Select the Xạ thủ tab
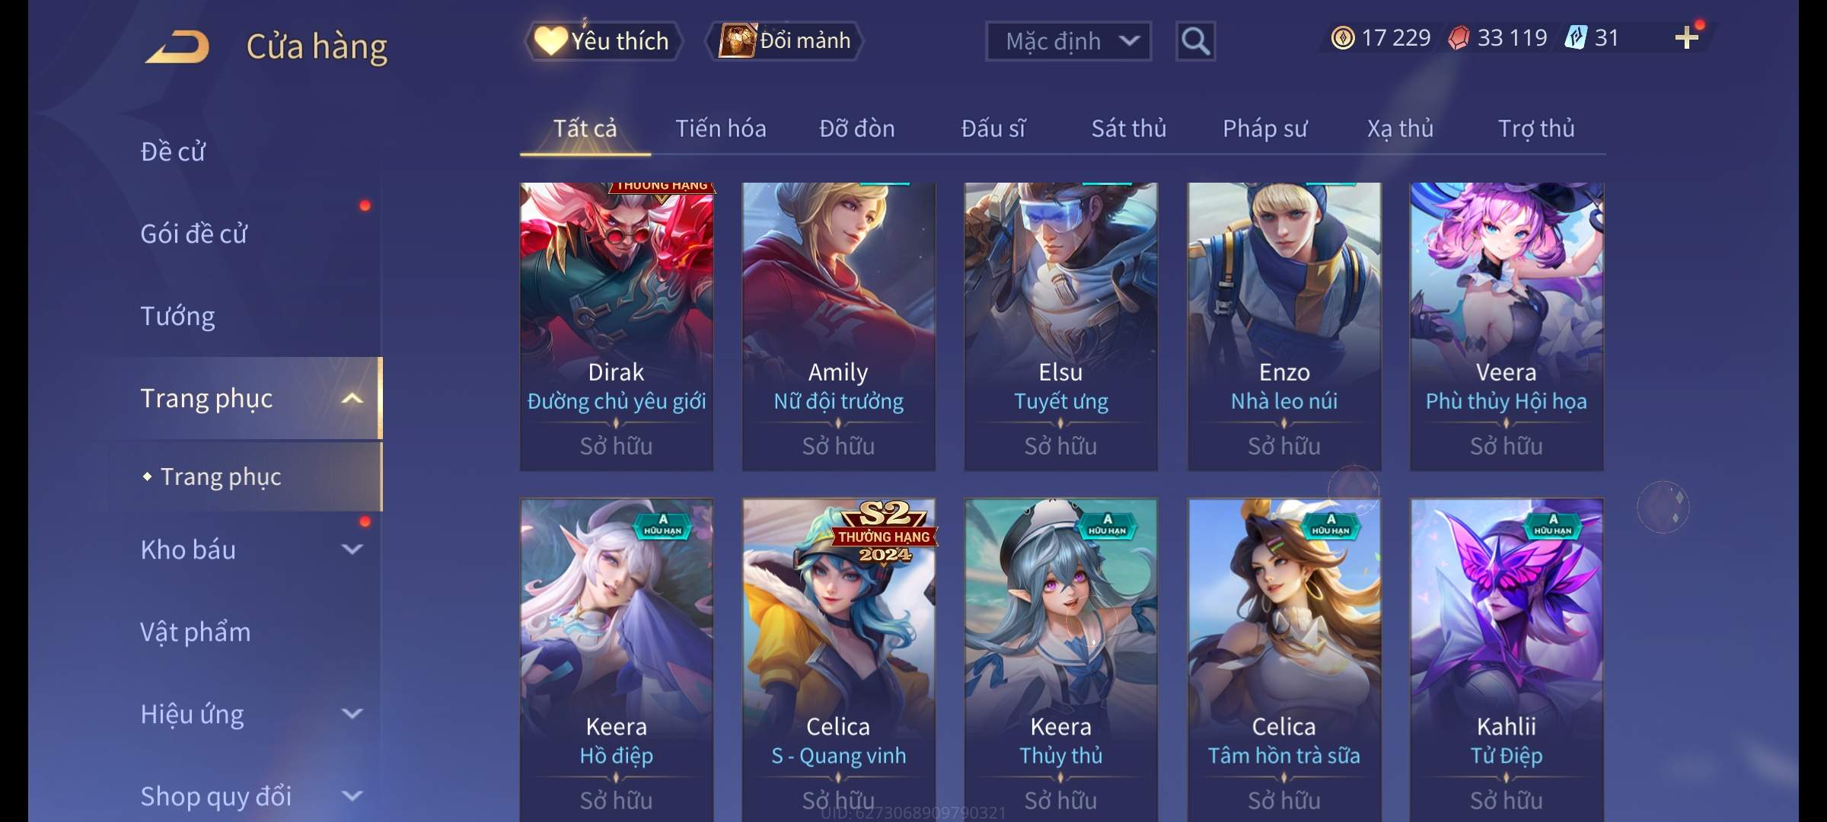This screenshot has height=822, width=1827. click(1400, 129)
